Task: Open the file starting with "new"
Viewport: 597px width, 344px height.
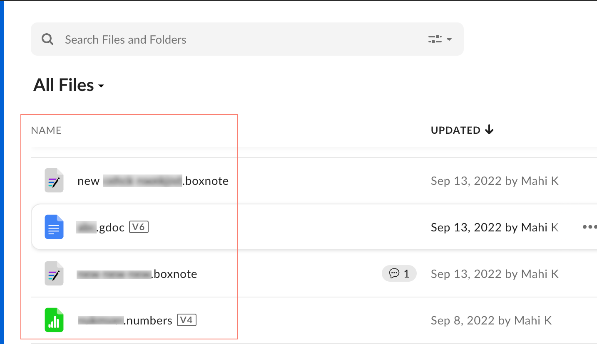Action: (x=153, y=181)
